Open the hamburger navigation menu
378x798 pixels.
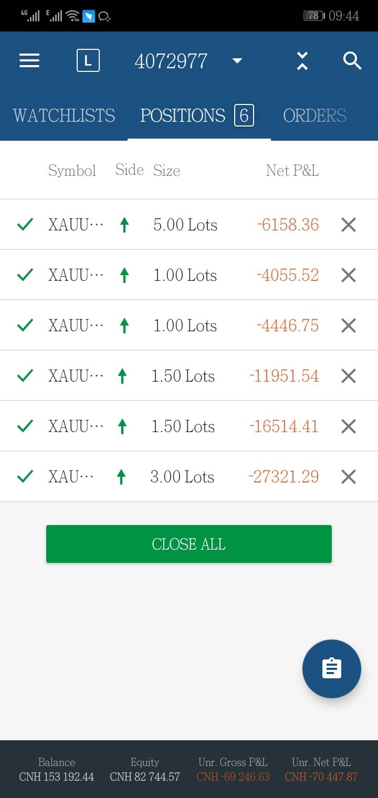coord(29,61)
